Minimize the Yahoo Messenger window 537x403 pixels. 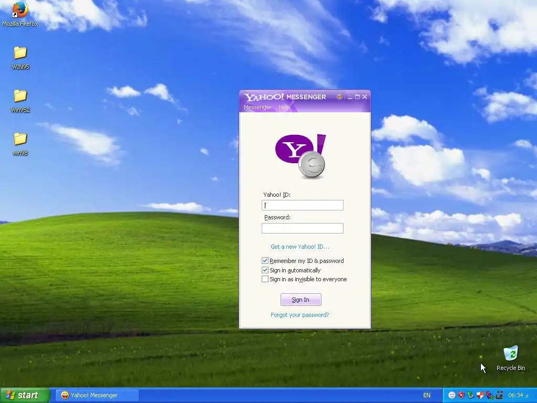tap(350, 97)
